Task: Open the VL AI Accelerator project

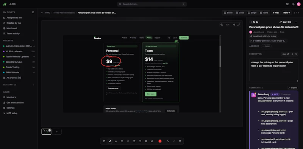Action: (x=19, y=51)
